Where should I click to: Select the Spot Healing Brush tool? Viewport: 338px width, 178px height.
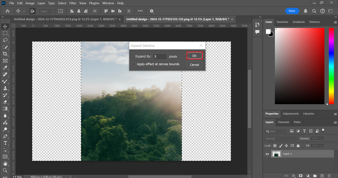pyautogui.click(x=5, y=75)
